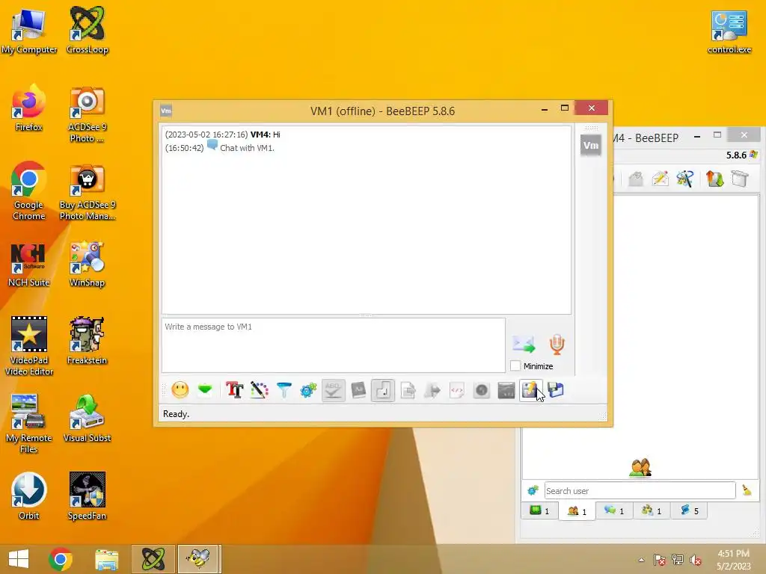Switch to the groups tab
The image size is (766, 574).
[x=652, y=510]
